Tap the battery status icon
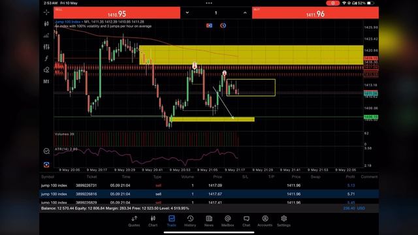 [370, 3]
